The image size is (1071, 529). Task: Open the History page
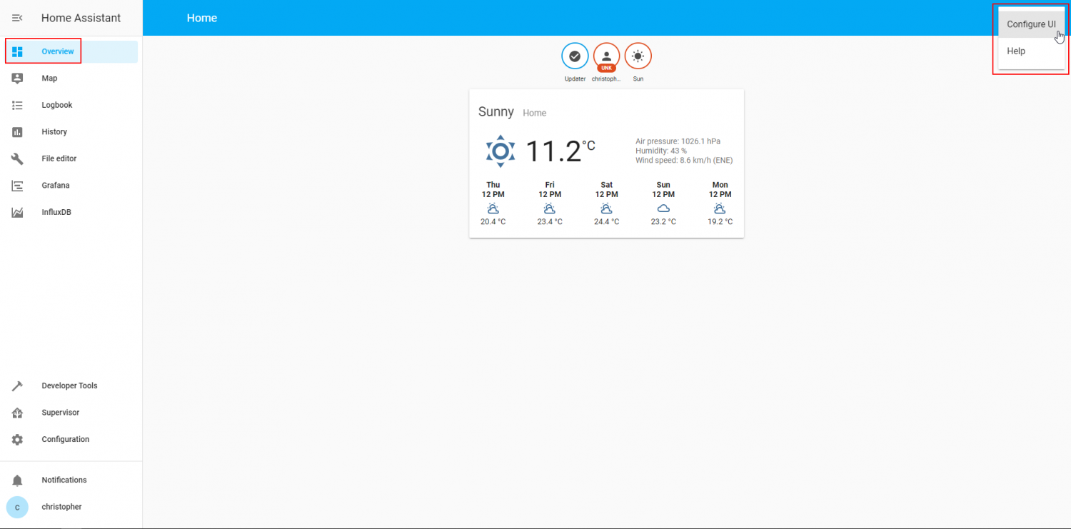coord(54,131)
